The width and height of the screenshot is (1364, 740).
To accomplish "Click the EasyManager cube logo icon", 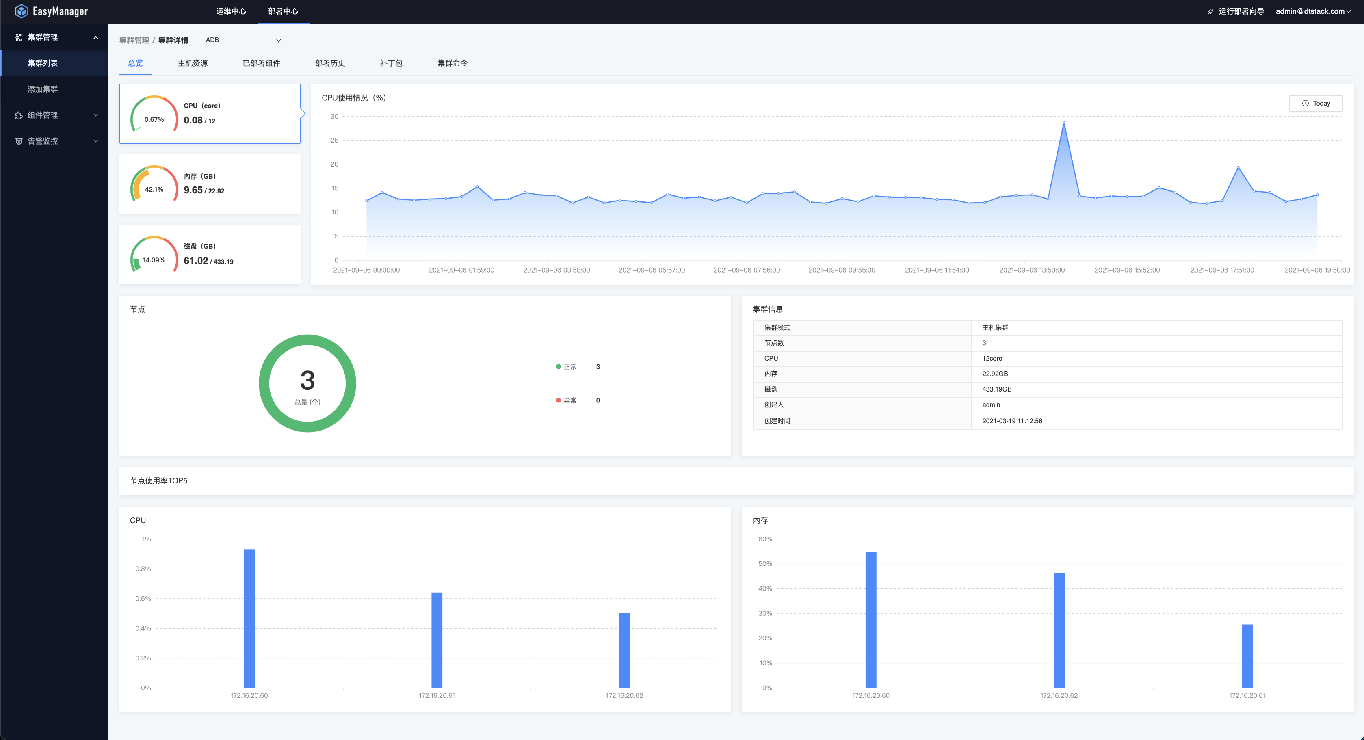I will pyautogui.click(x=21, y=11).
